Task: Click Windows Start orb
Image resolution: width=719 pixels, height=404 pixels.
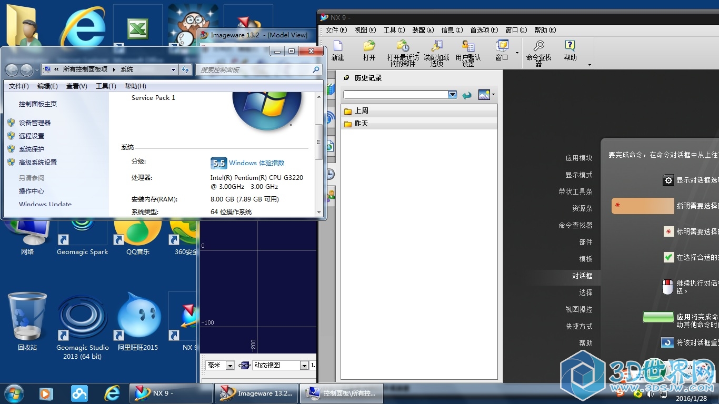Action: 14,393
